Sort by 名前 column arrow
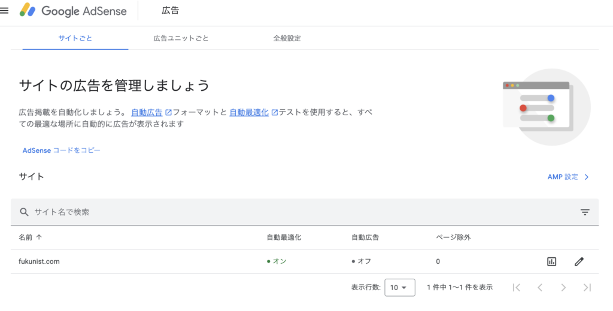The width and height of the screenshot is (613, 311). pyautogui.click(x=39, y=238)
